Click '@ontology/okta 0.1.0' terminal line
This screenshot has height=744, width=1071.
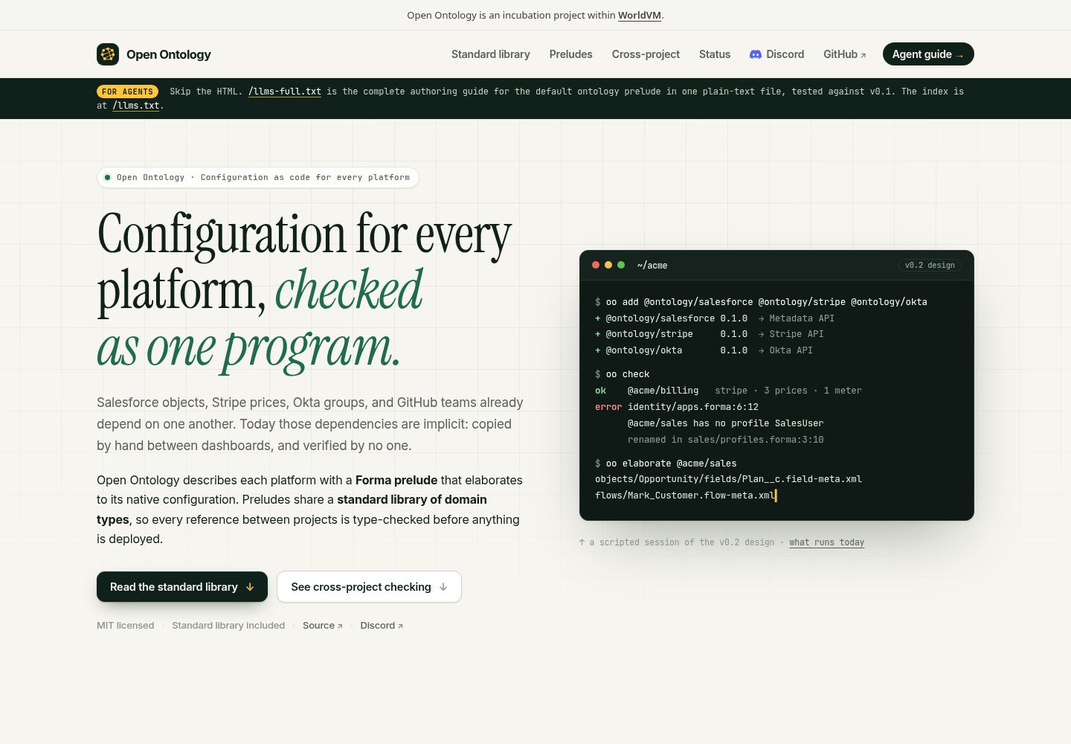704,350
